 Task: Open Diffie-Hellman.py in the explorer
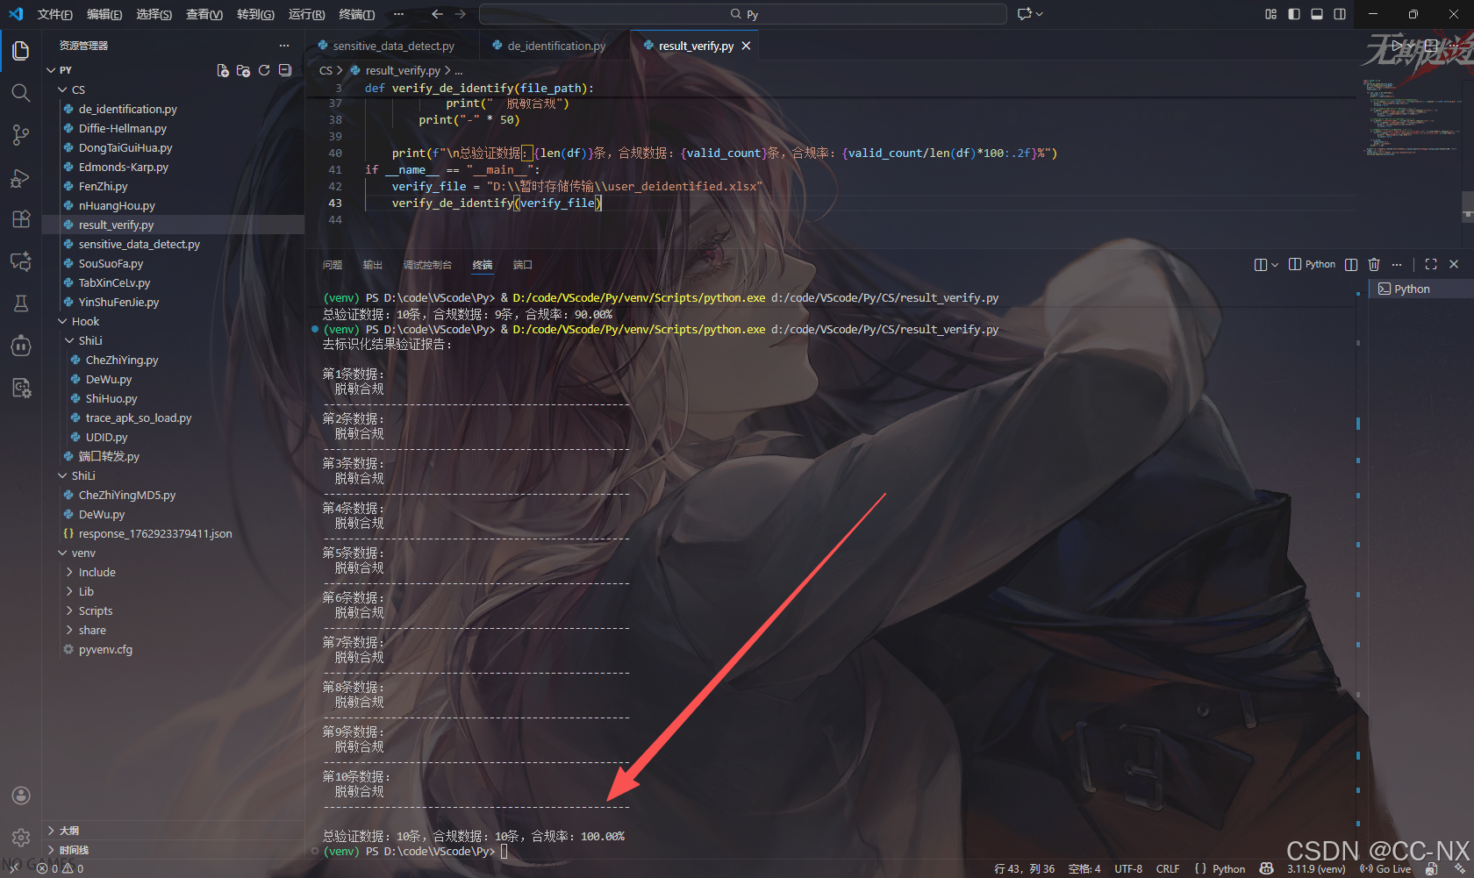tap(123, 128)
